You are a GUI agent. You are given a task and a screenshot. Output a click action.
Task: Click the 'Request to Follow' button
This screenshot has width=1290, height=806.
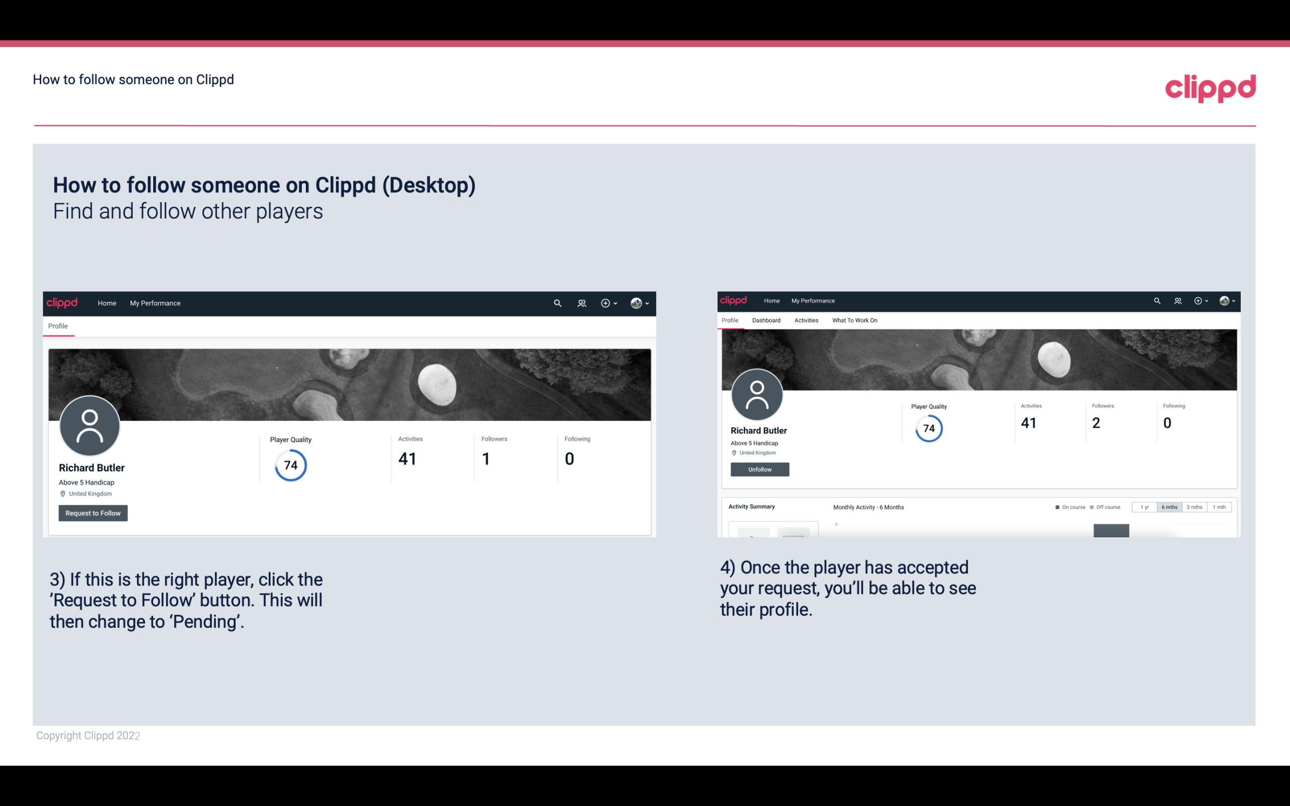(93, 513)
